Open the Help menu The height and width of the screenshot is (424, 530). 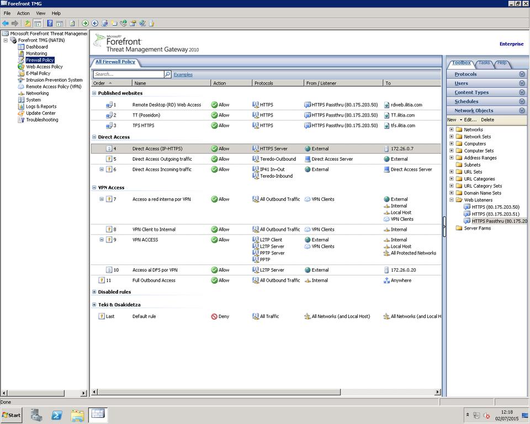pyautogui.click(x=56, y=13)
